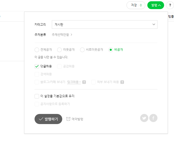Click the Facebook share icon
Viewport: 174px width, 142px height.
click(153, 118)
